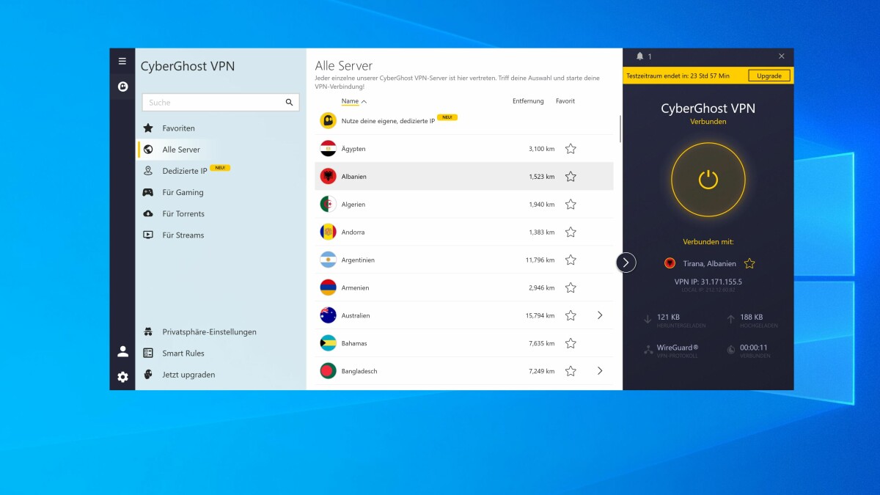
Task: Collapse the server list panel arrow
Action: pyautogui.click(x=626, y=263)
